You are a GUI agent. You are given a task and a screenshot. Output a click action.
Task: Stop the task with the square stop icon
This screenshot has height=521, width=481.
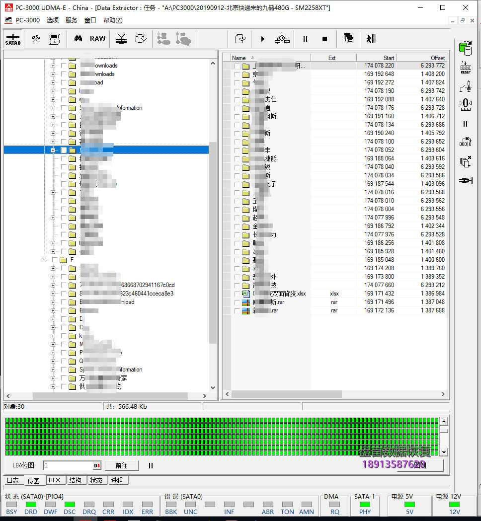pyautogui.click(x=325, y=39)
